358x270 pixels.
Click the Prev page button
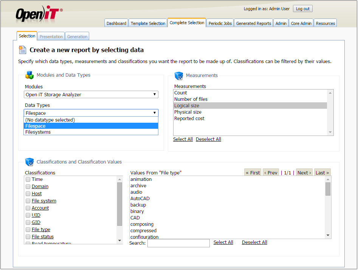click(271, 173)
